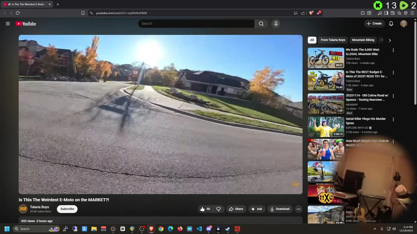Click the YouTube search input field
417x234 pixels.
pos(196,23)
